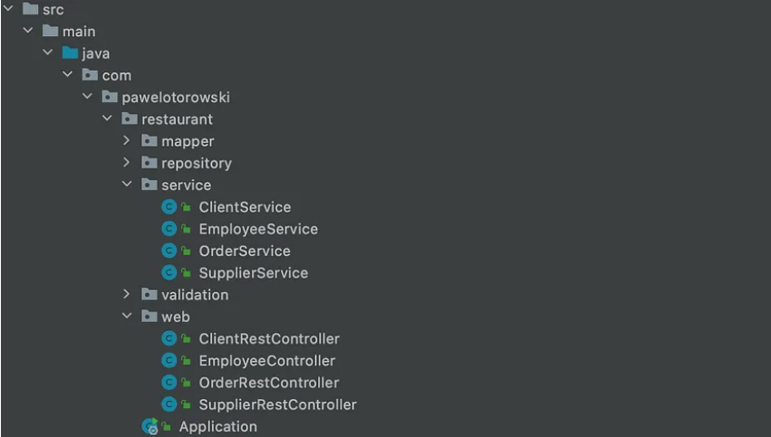Expand the mapper package
This screenshot has height=437, width=771.
(128, 141)
